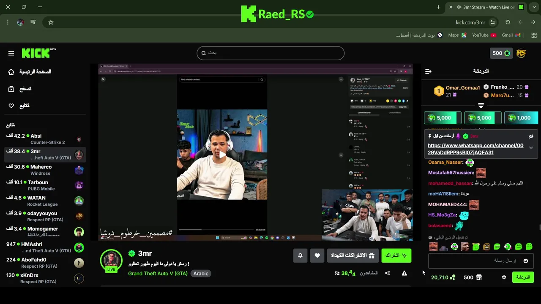The width and height of the screenshot is (541, 304).
Task: Click Mostafa567hussien chat username
Action: pos(451,173)
